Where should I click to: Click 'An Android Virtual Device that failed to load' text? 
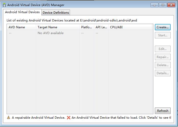click(105, 118)
